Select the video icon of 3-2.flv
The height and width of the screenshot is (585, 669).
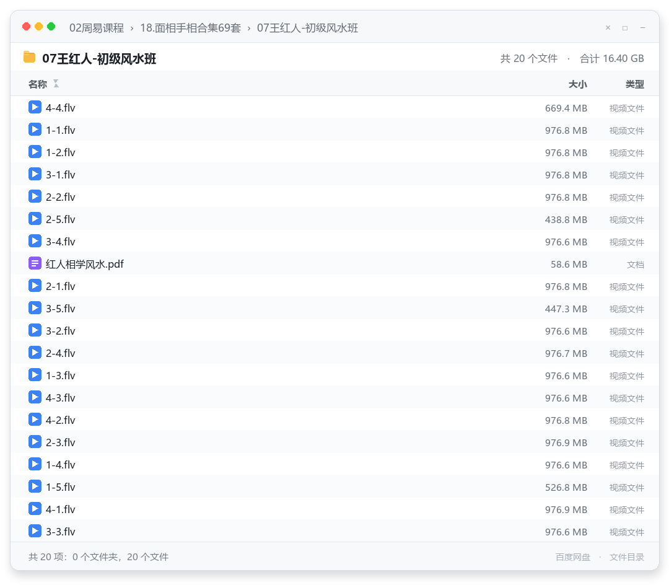coord(35,330)
